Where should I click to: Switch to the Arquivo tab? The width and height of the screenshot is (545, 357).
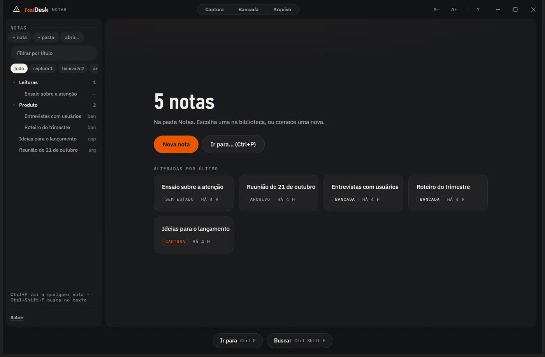point(282,9)
